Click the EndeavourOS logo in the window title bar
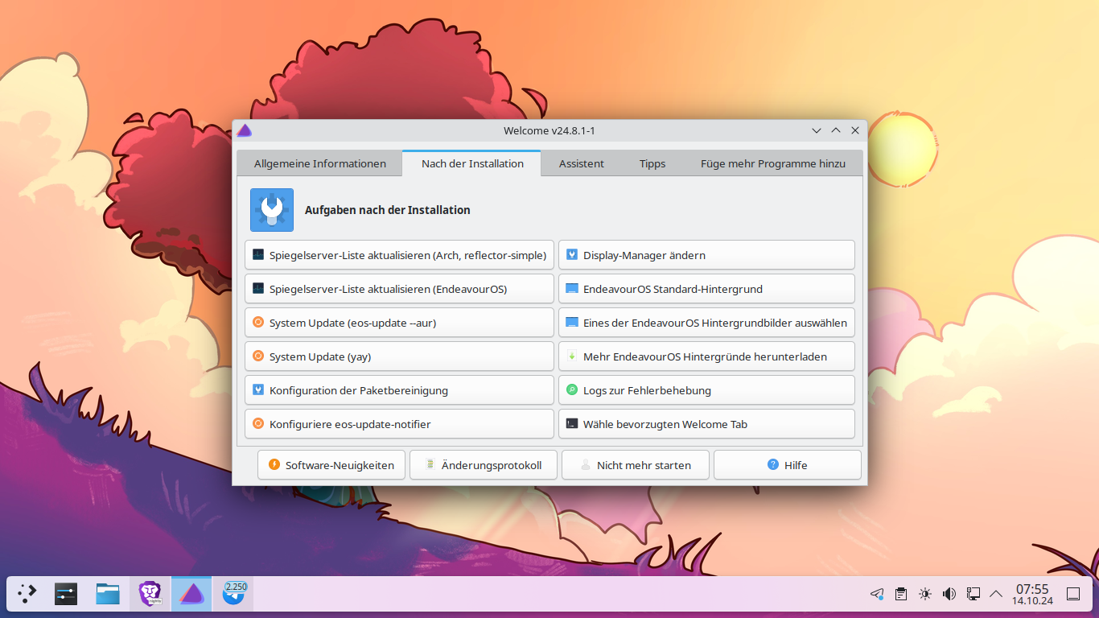Image resolution: width=1099 pixels, height=618 pixels. pos(245,130)
